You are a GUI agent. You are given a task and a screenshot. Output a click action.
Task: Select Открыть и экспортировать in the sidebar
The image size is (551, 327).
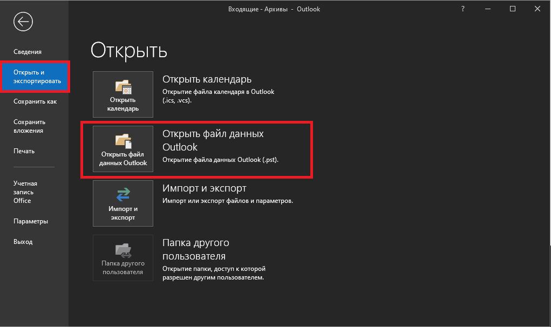tap(35, 77)
